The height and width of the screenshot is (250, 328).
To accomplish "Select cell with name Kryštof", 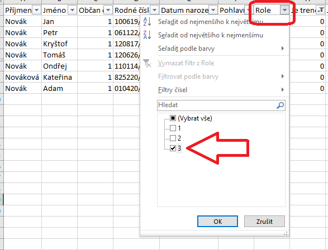I will pyautogui.click(x=59, y=44).
